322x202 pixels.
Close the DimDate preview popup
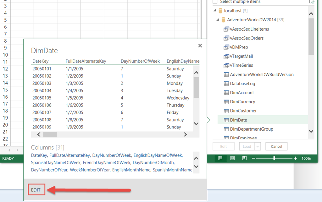(x=200, y=46)
